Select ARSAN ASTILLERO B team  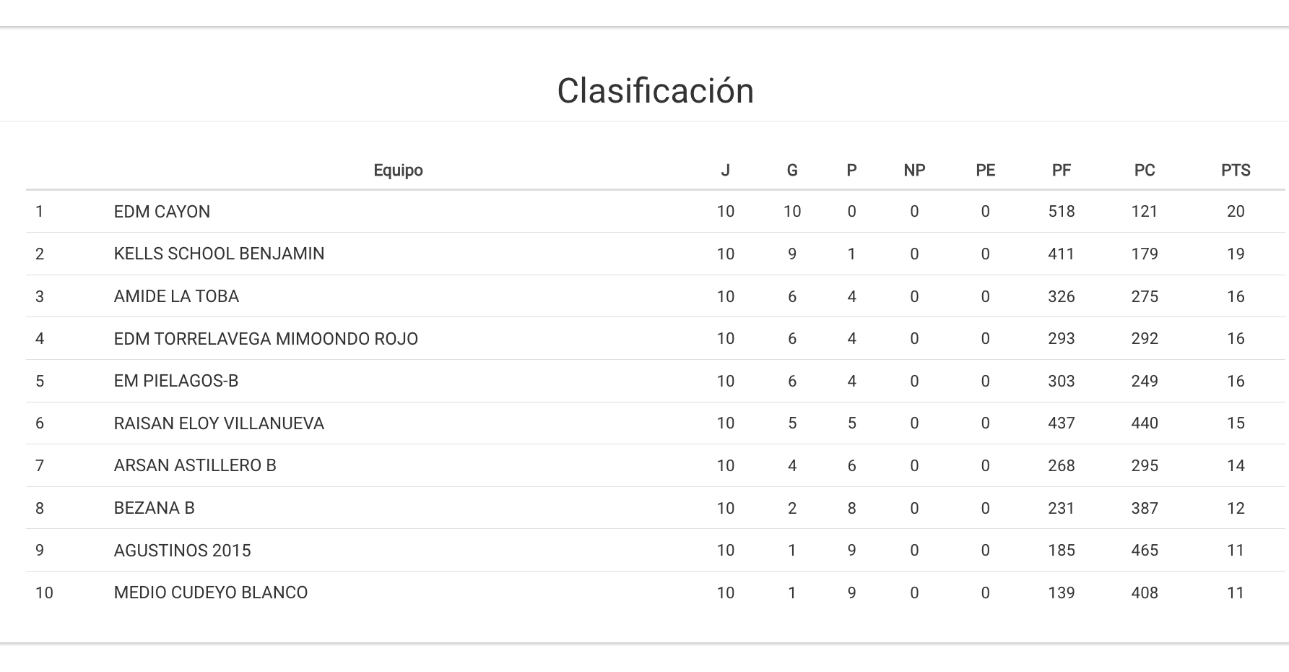click(x=195, y=465)
